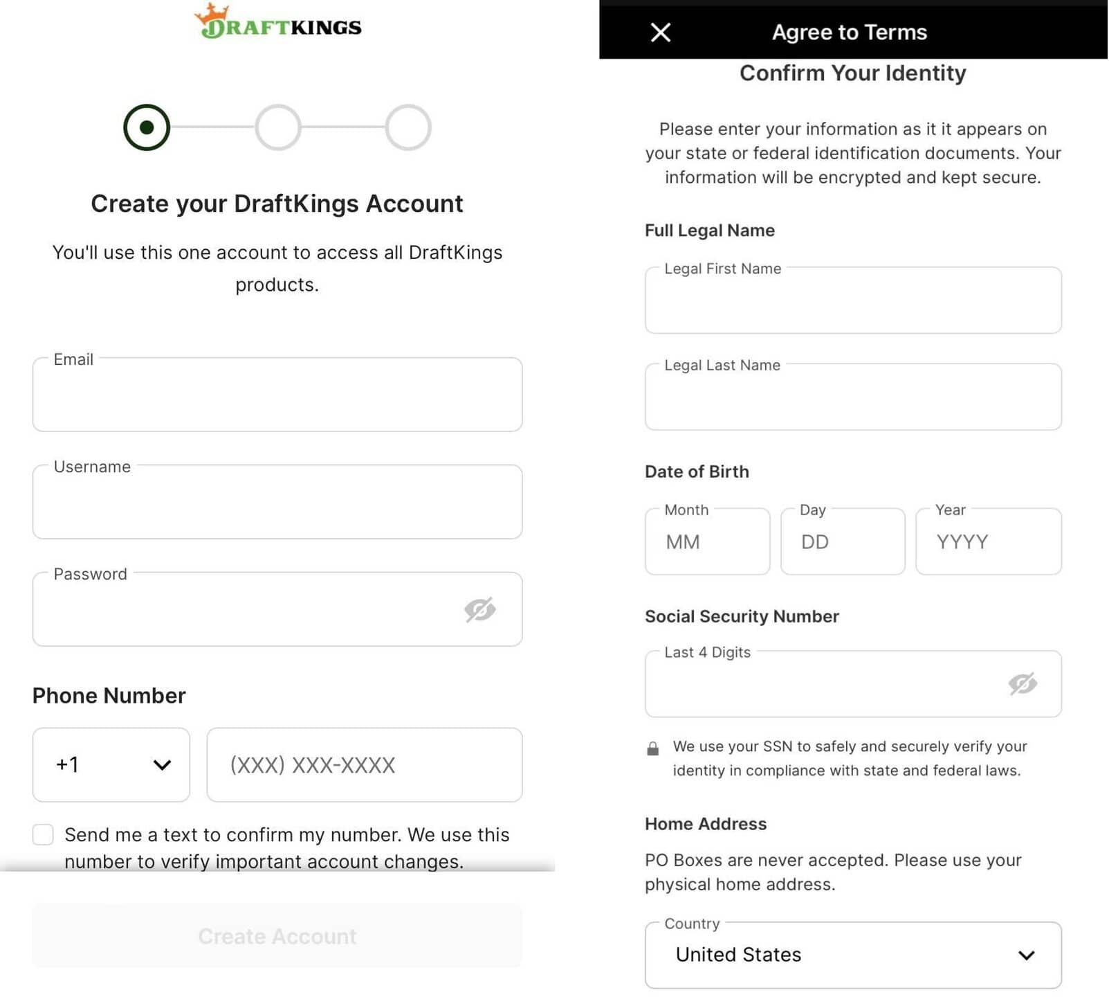This screenshot has width=1109, height=997.
Task: Open the Country United States dropdown
Action: 853,955
